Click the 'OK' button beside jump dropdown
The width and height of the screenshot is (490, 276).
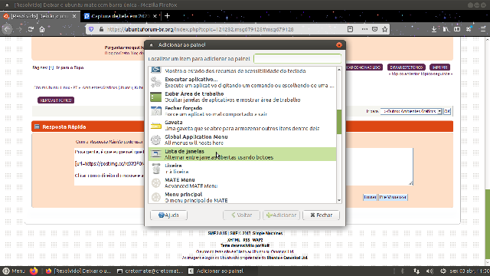click(447, 111)
